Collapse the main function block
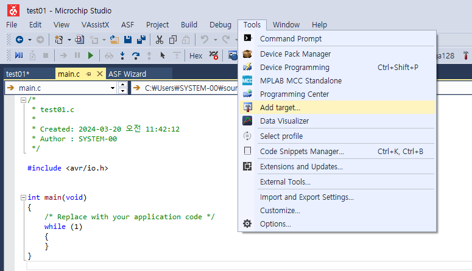 point(23,197)
